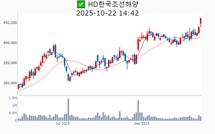
Task: Click the Sep 2025 date axis label
Action: click(x=142, y=124)
